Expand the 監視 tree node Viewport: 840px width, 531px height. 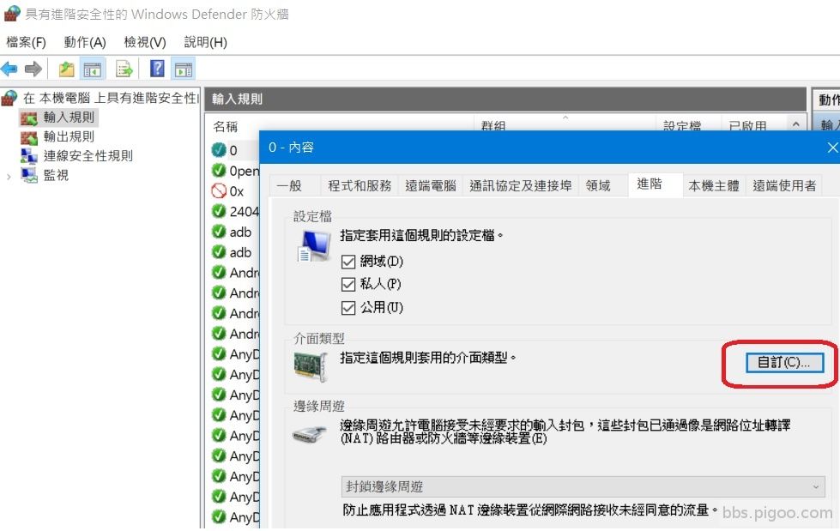point(9,176)
